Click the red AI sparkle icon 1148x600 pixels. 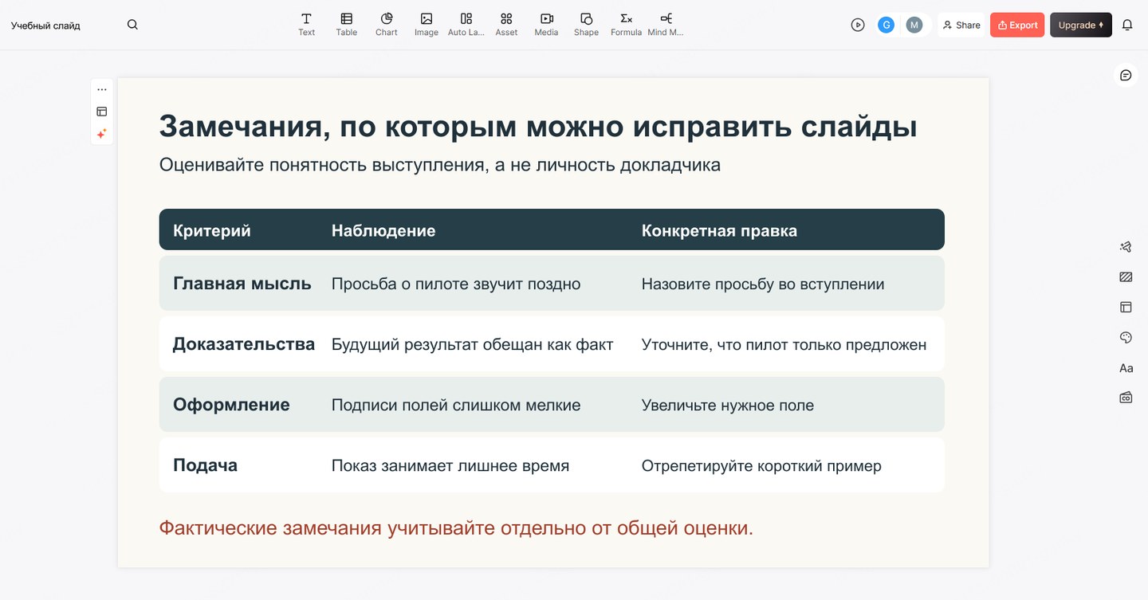[102, 134]
